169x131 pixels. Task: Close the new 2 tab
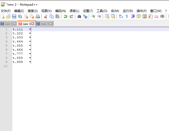click(33, 24)
